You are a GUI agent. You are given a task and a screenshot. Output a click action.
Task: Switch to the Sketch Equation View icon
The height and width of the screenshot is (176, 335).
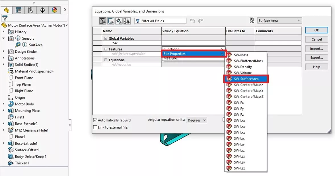[111, 20]
